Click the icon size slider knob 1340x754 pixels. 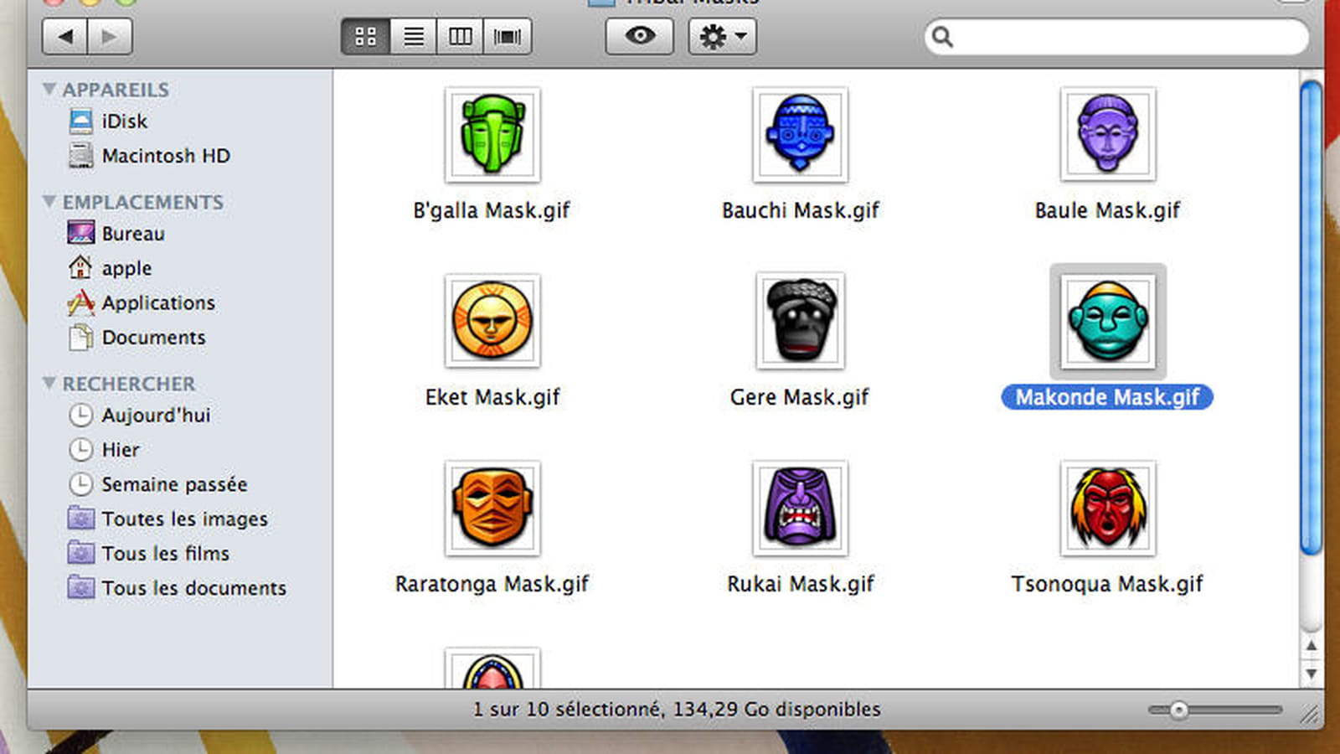pyautogui.click(x=1178, y=710)
